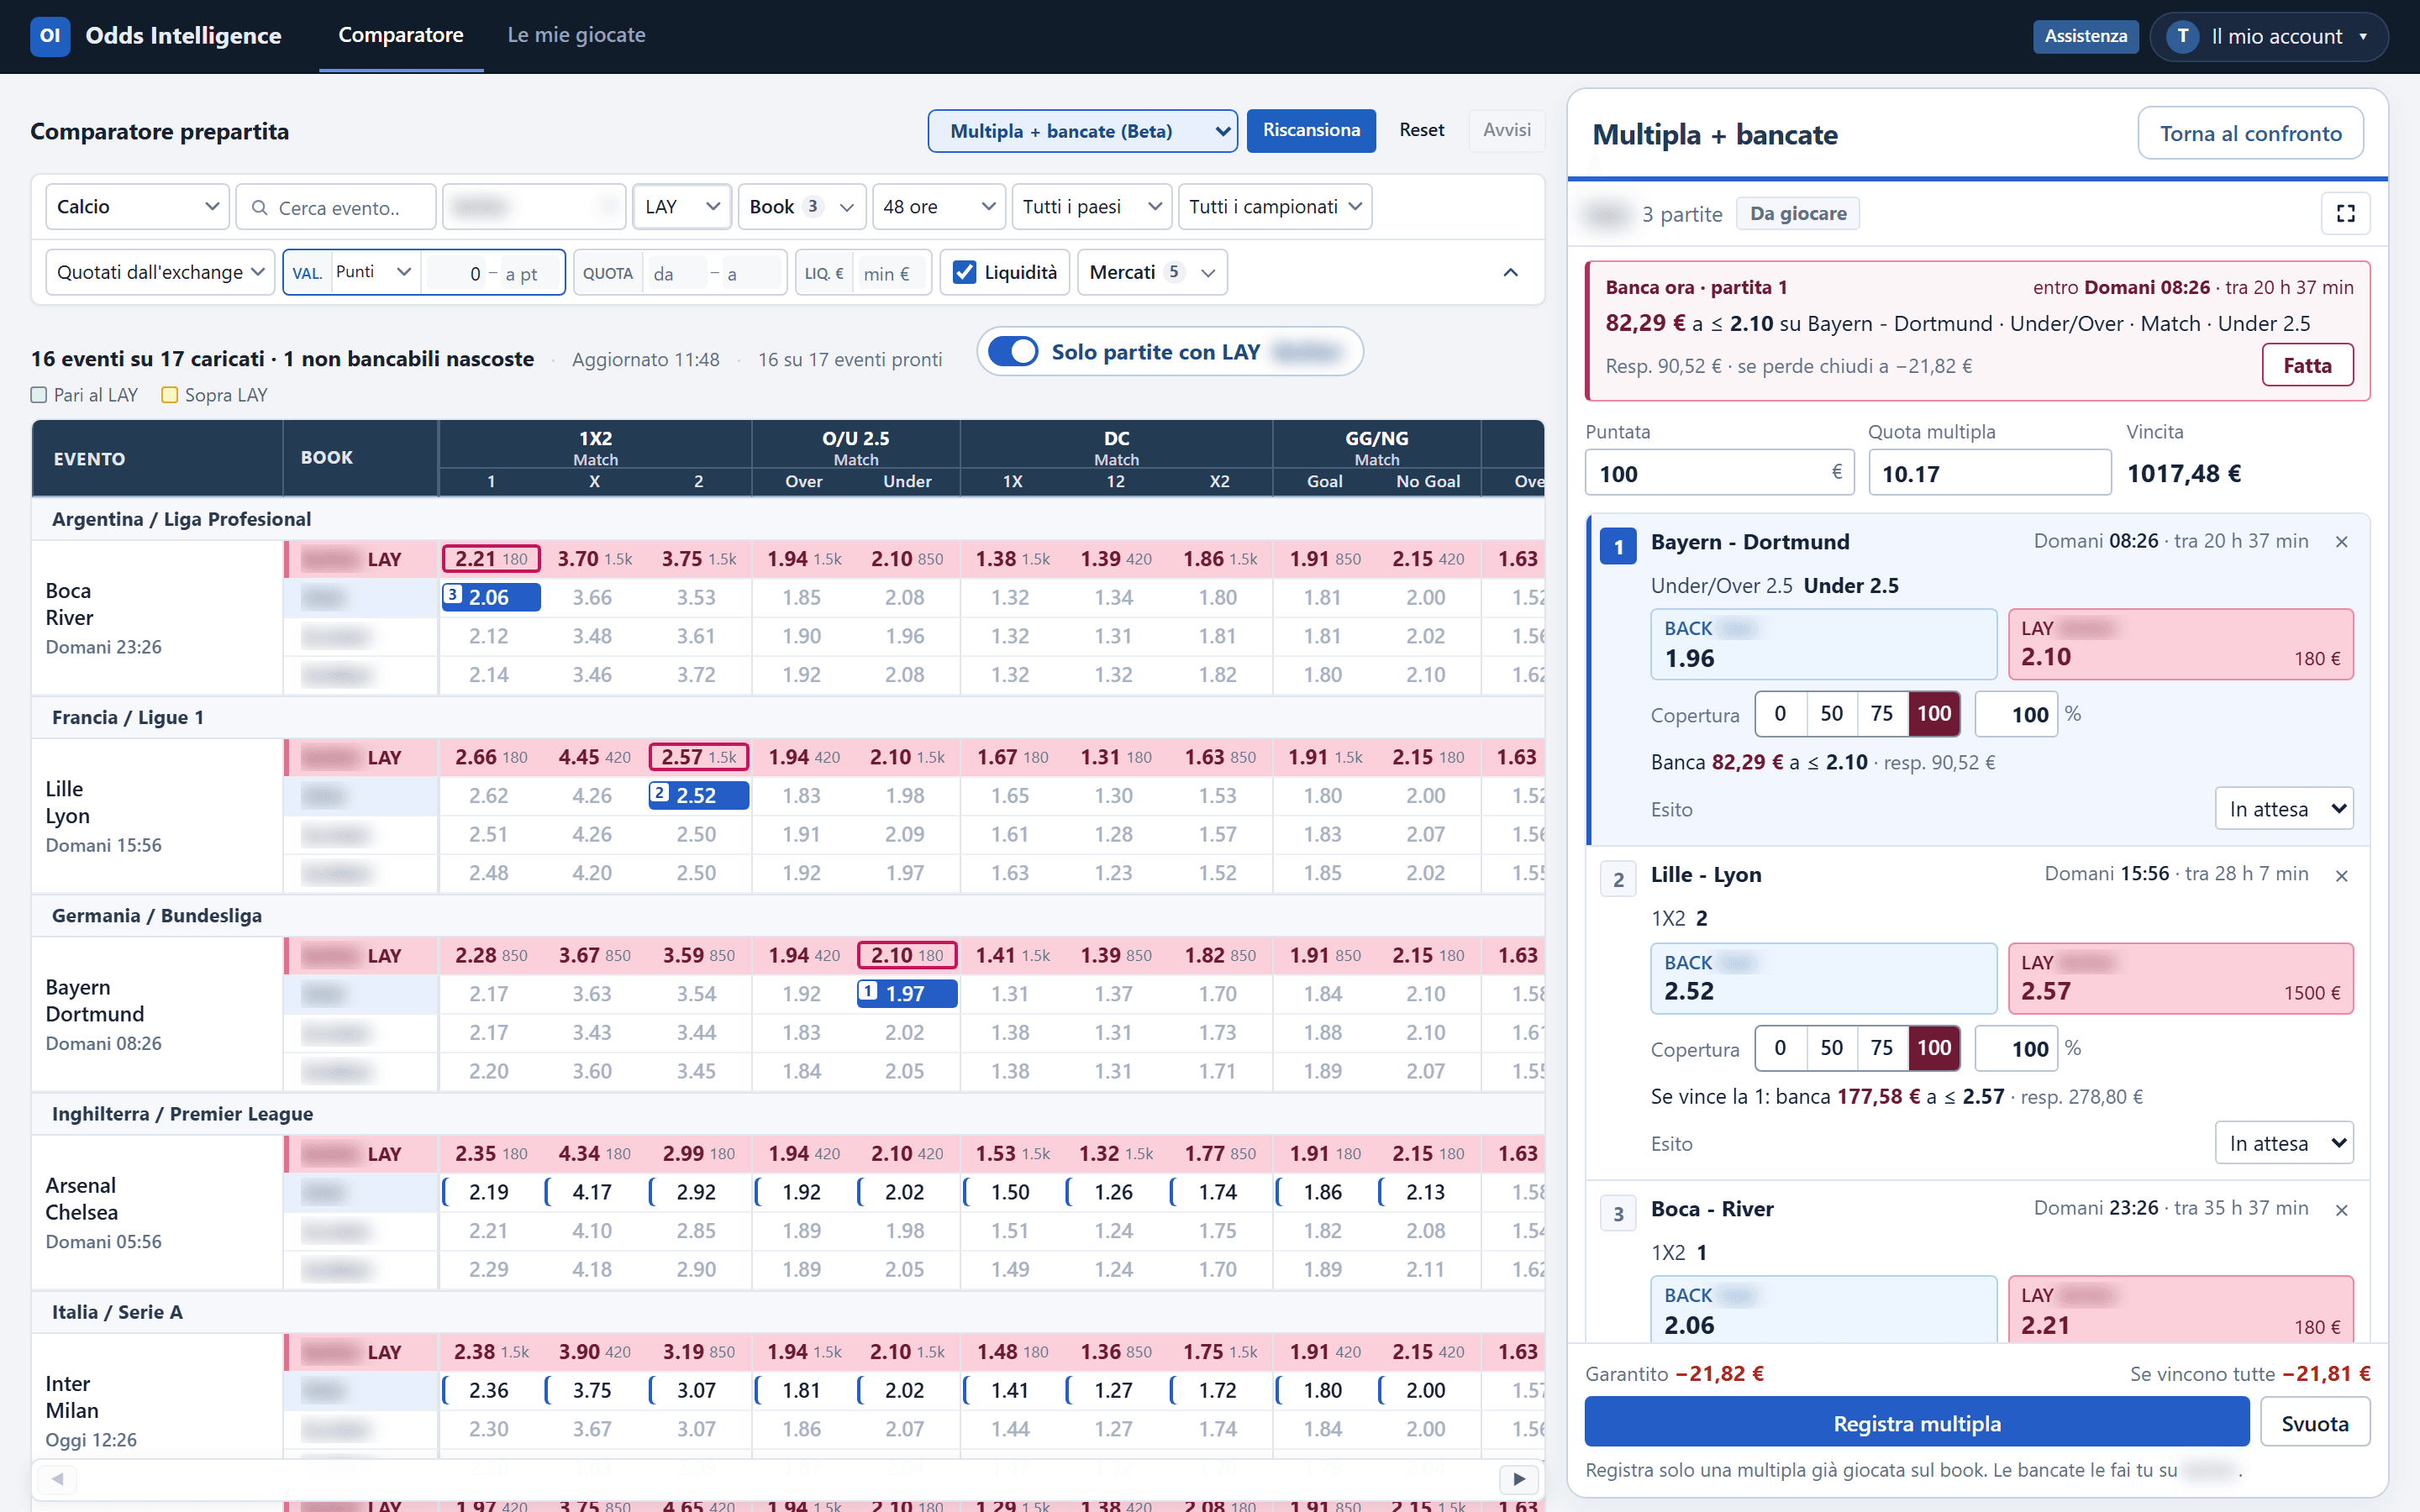Click the Svuota button
This screenshot has height=1512, width=2420.
tap(2315, 1423)
